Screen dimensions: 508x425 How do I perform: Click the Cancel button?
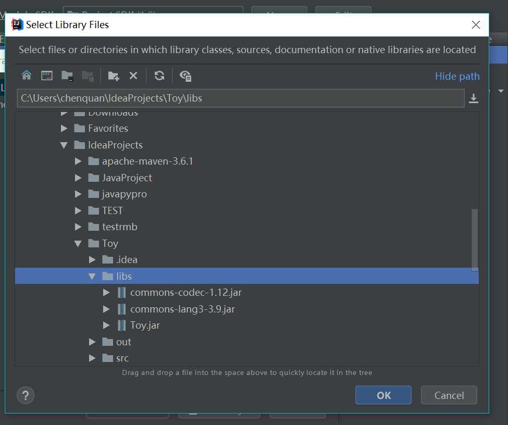click(449, 395)
